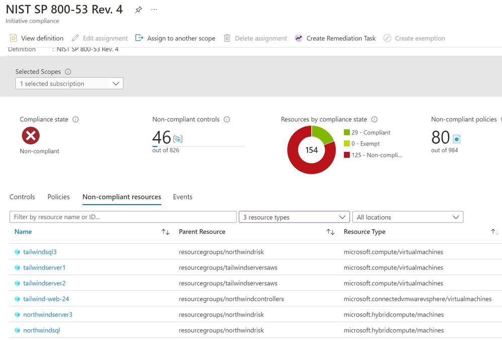Click the Assign to another scope button

[175, 38]
